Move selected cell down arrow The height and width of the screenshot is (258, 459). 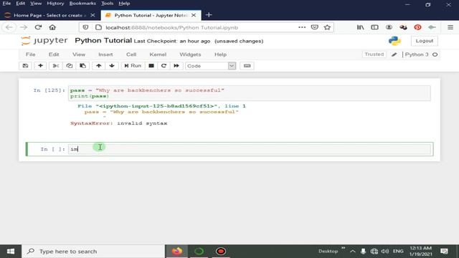[112, 66]
